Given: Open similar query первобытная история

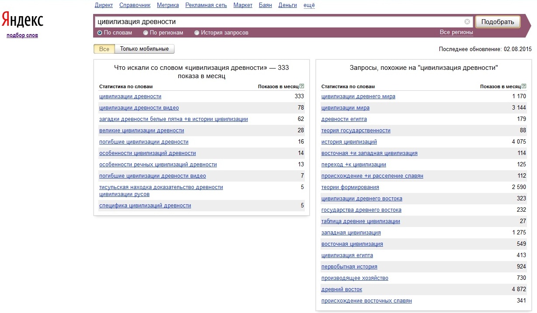Looking at the screenshot, I should coord(349,267).
